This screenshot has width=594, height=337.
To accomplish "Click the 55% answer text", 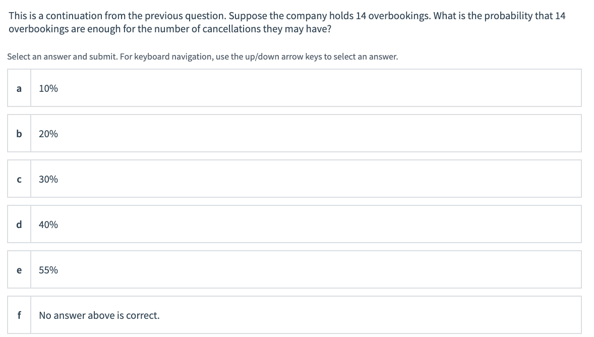I will 48,269.
